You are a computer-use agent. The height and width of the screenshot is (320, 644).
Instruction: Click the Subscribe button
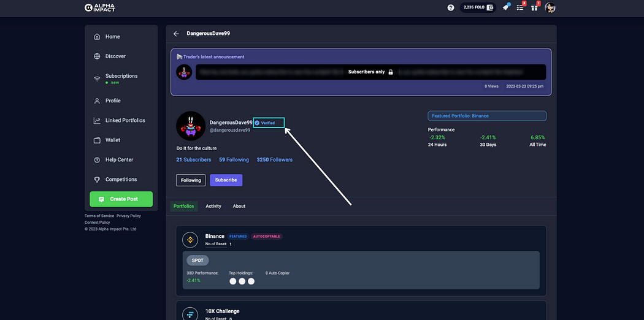click(x=226, y=180)
